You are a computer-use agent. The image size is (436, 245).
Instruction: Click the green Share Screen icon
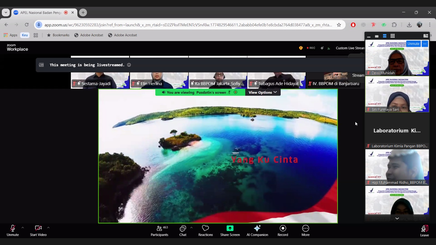pyautogui.click(x=230, y=228)
